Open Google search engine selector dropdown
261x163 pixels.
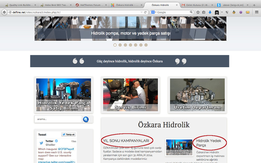[x=154, y=12]
